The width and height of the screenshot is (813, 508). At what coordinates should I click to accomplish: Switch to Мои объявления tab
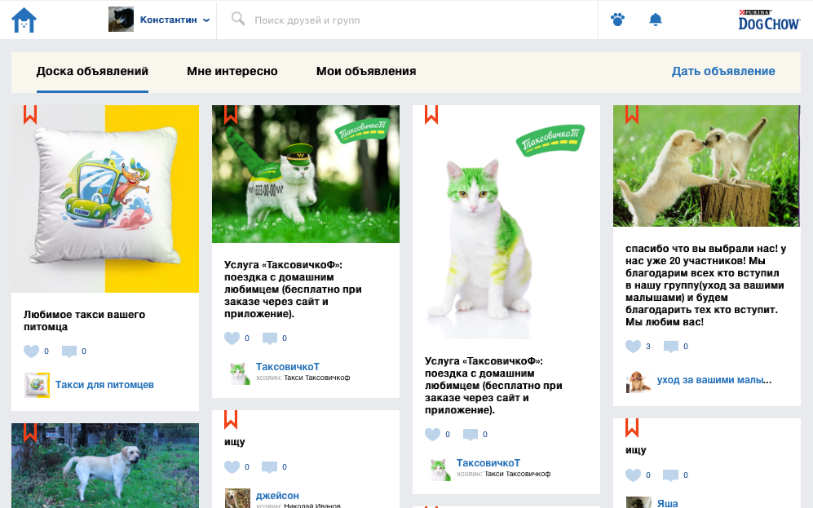[x=366, y=72]
